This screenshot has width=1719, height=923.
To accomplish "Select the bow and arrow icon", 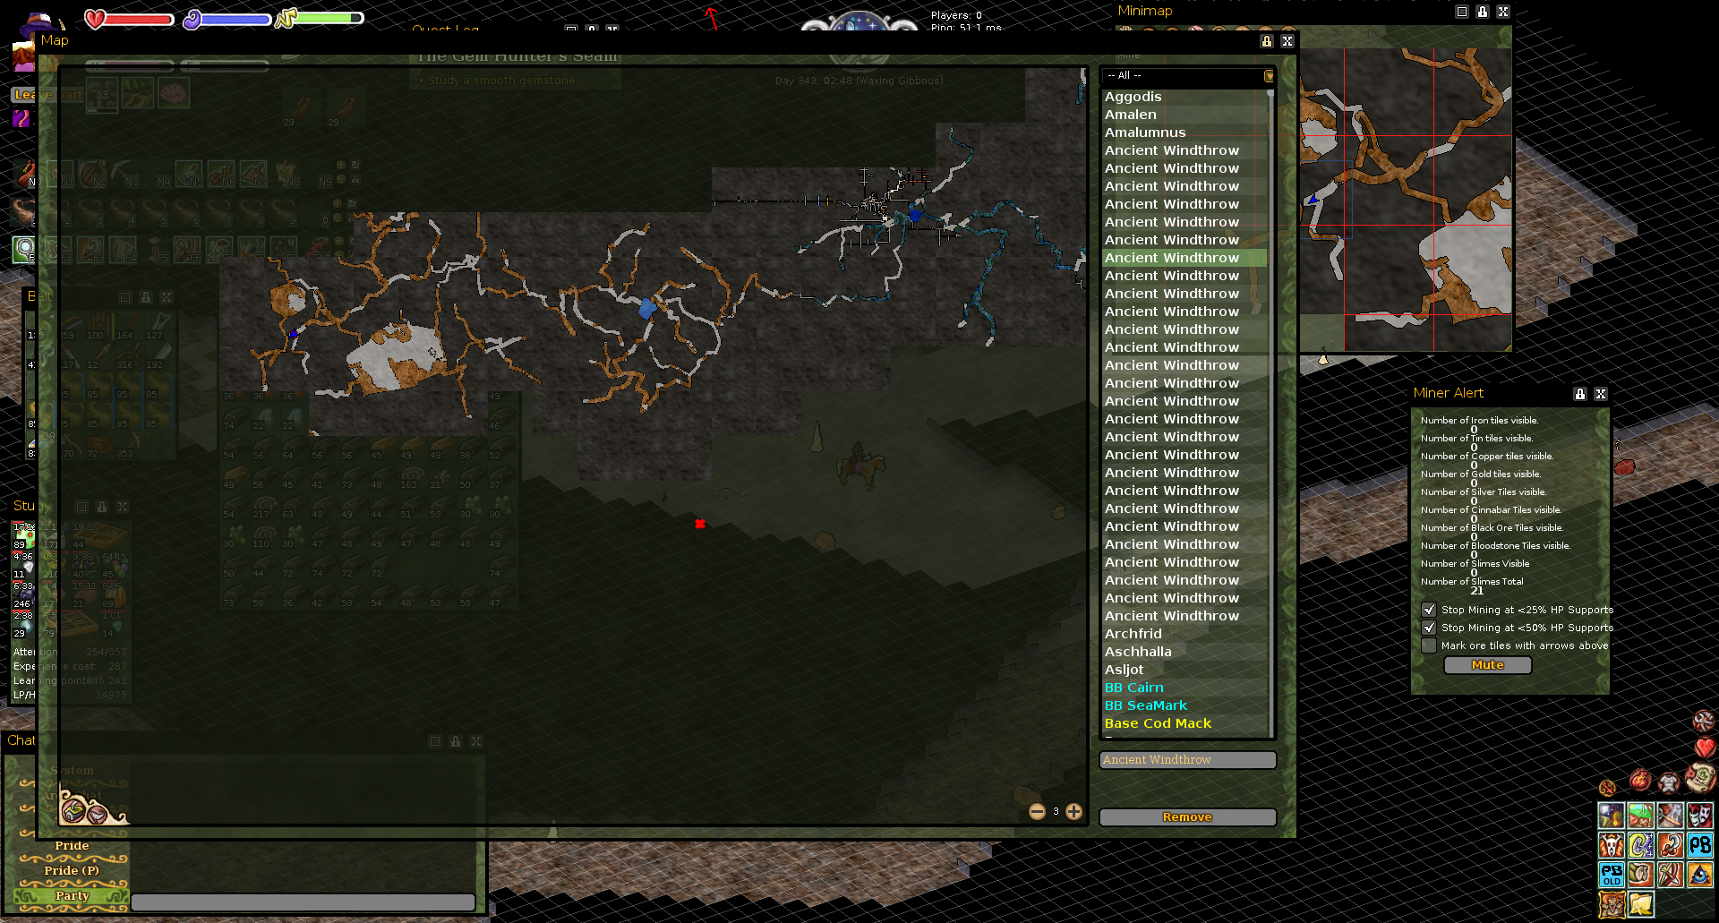I will pyautogui.click(x=1671, y=875).
